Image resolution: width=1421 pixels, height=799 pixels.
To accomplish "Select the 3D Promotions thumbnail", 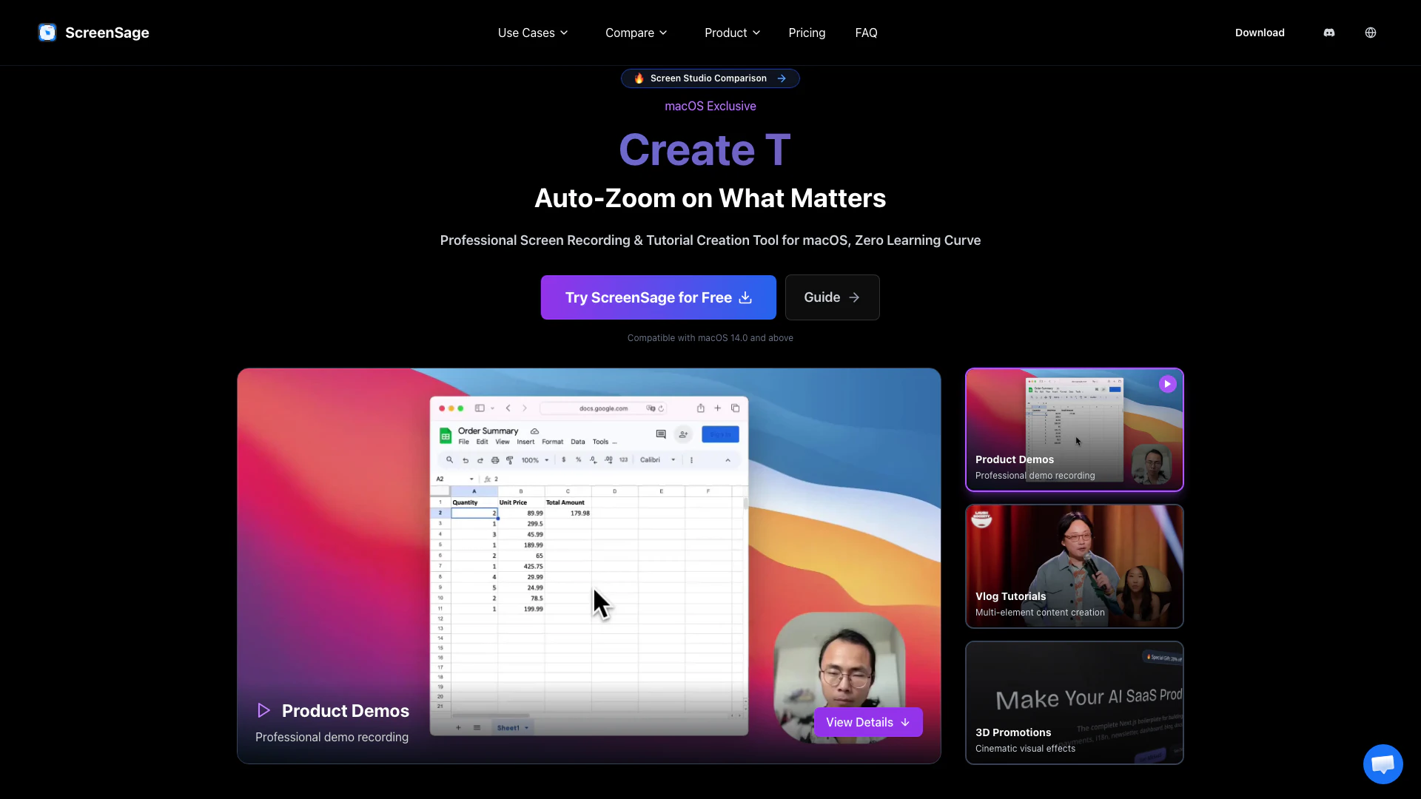I will pos(1074,703).
